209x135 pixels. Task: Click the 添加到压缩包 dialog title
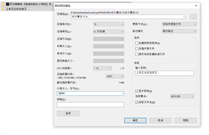[62, 6]
